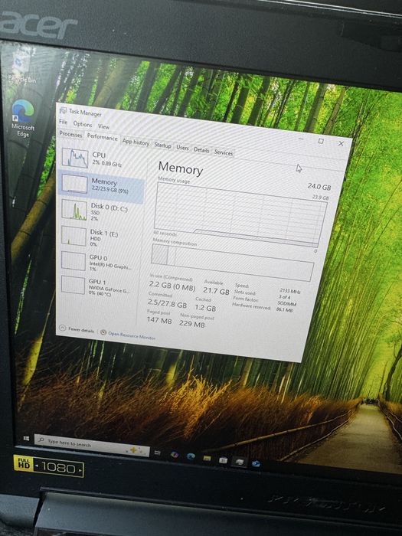The image size is (402, 536).
Task: Switch to the App history tab
Action: (x=136, y=142)
